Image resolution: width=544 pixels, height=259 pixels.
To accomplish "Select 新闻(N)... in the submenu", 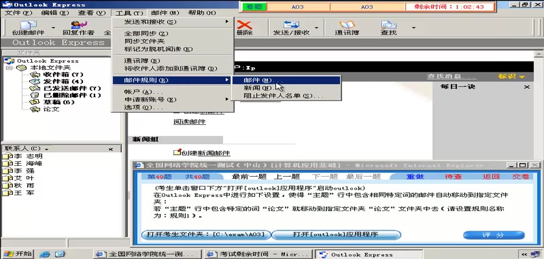I will [x=286, y=88].
